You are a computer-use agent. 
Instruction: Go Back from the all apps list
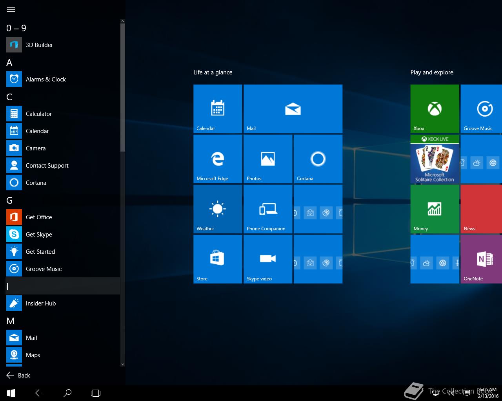point(18,375)
